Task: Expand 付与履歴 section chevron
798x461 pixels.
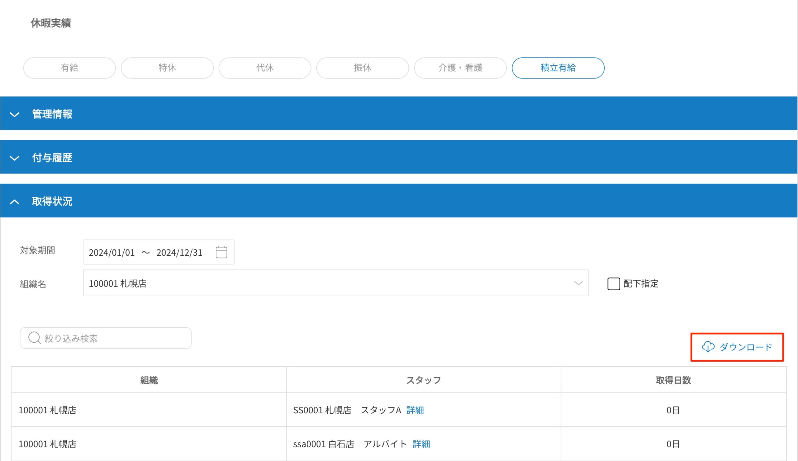Action: pos(15,158)
